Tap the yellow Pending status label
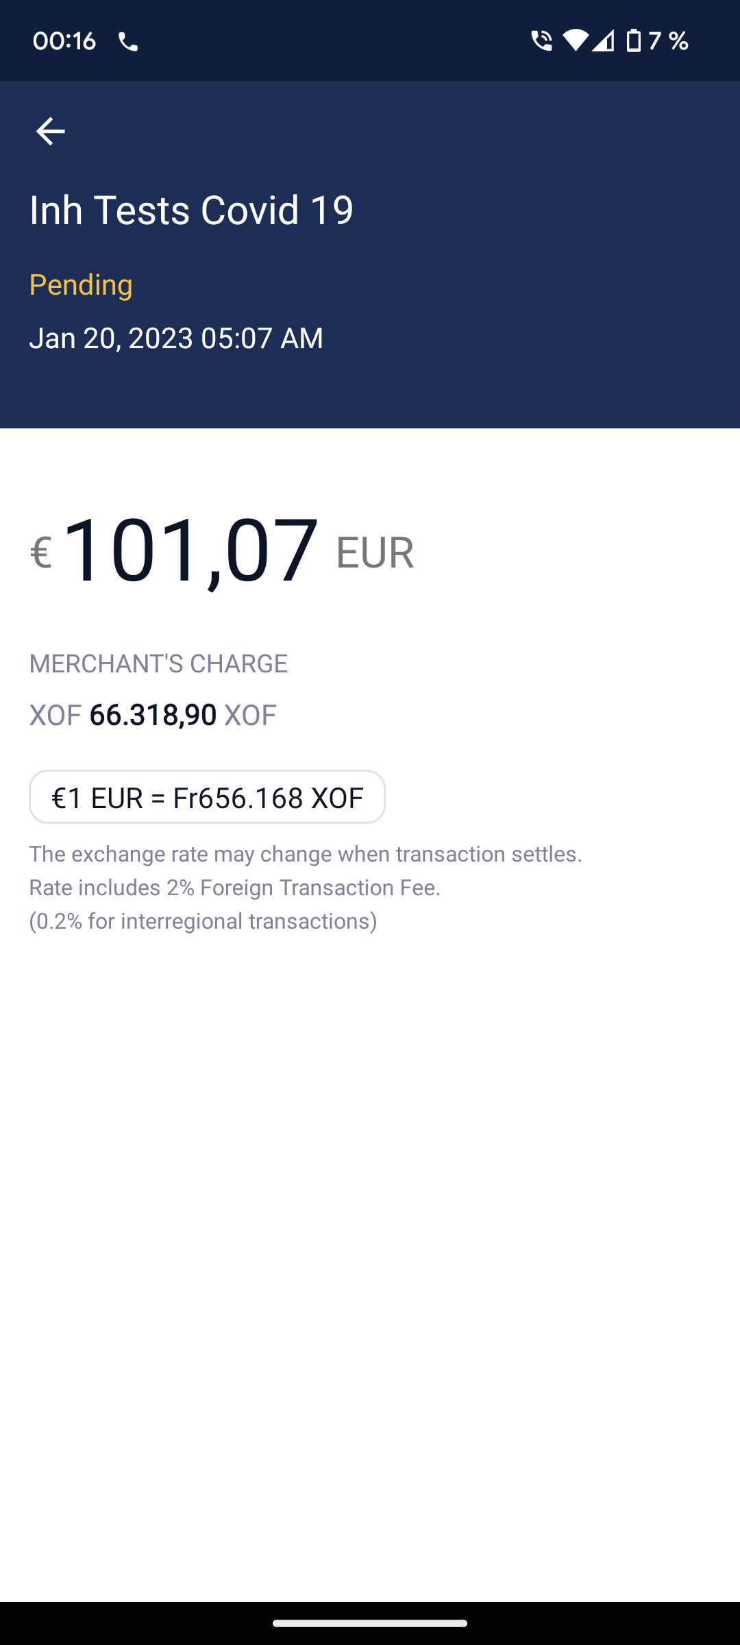 81,284
